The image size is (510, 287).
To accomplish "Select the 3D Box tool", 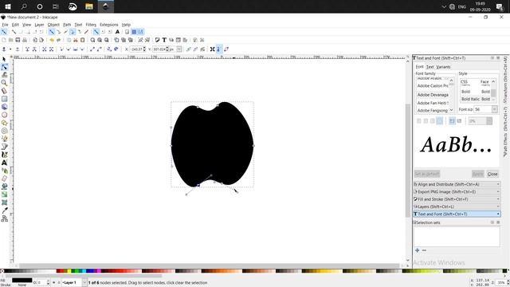I will coord(4,107).
